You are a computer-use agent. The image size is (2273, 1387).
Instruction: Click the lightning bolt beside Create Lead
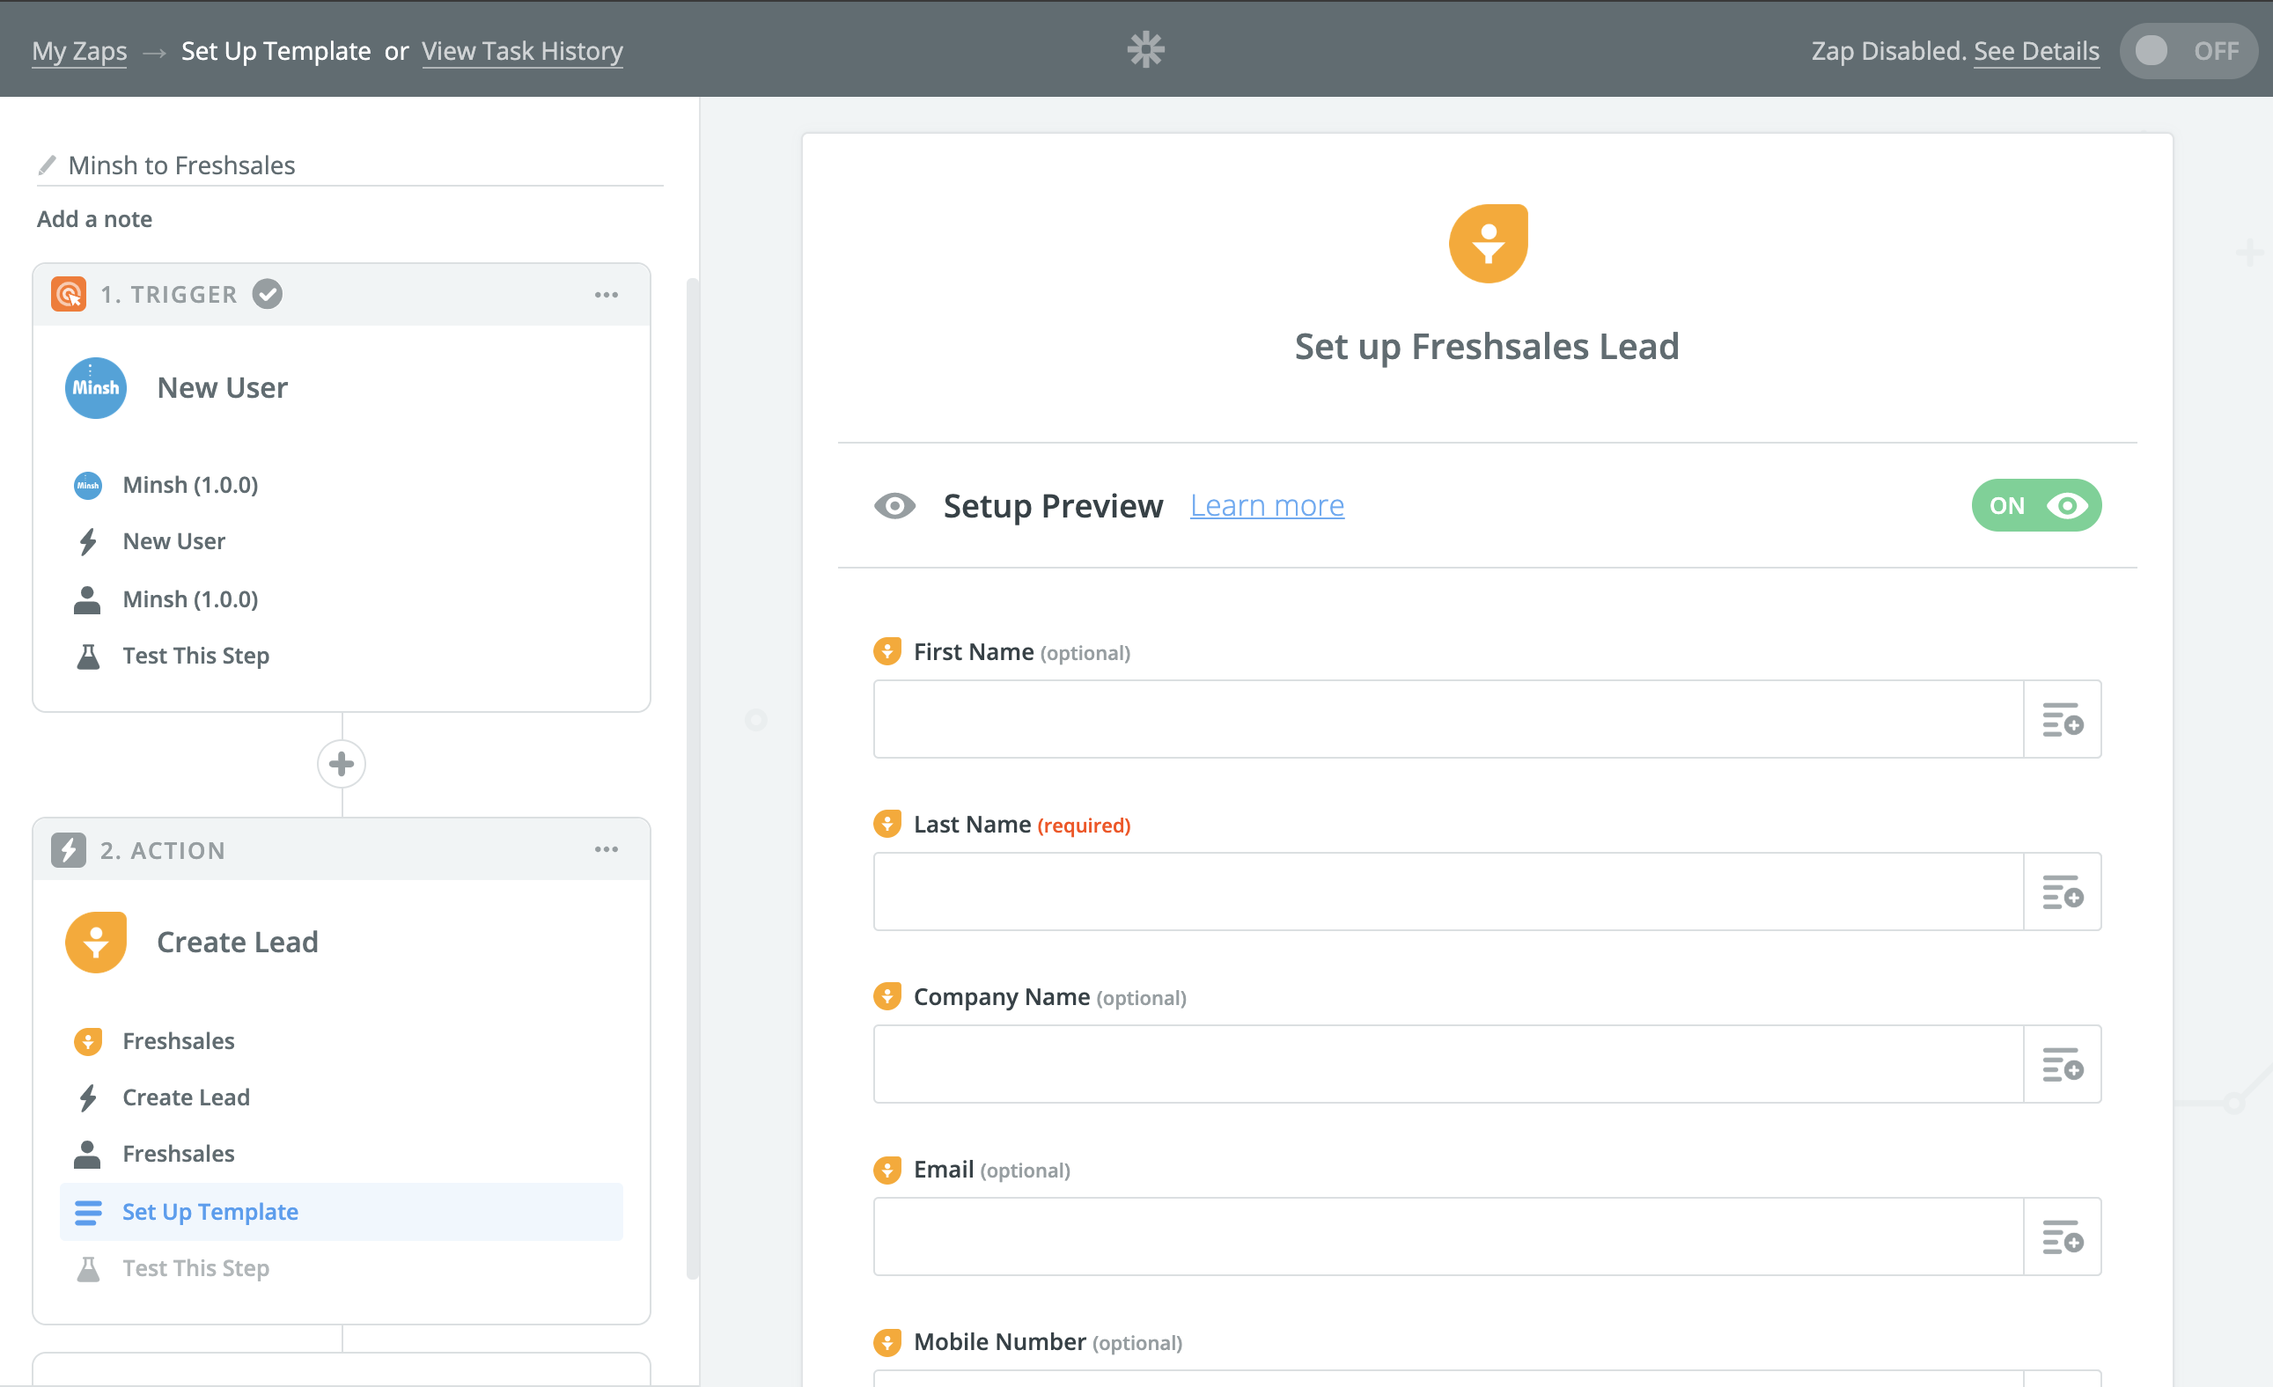click(x=88, y=1097)
